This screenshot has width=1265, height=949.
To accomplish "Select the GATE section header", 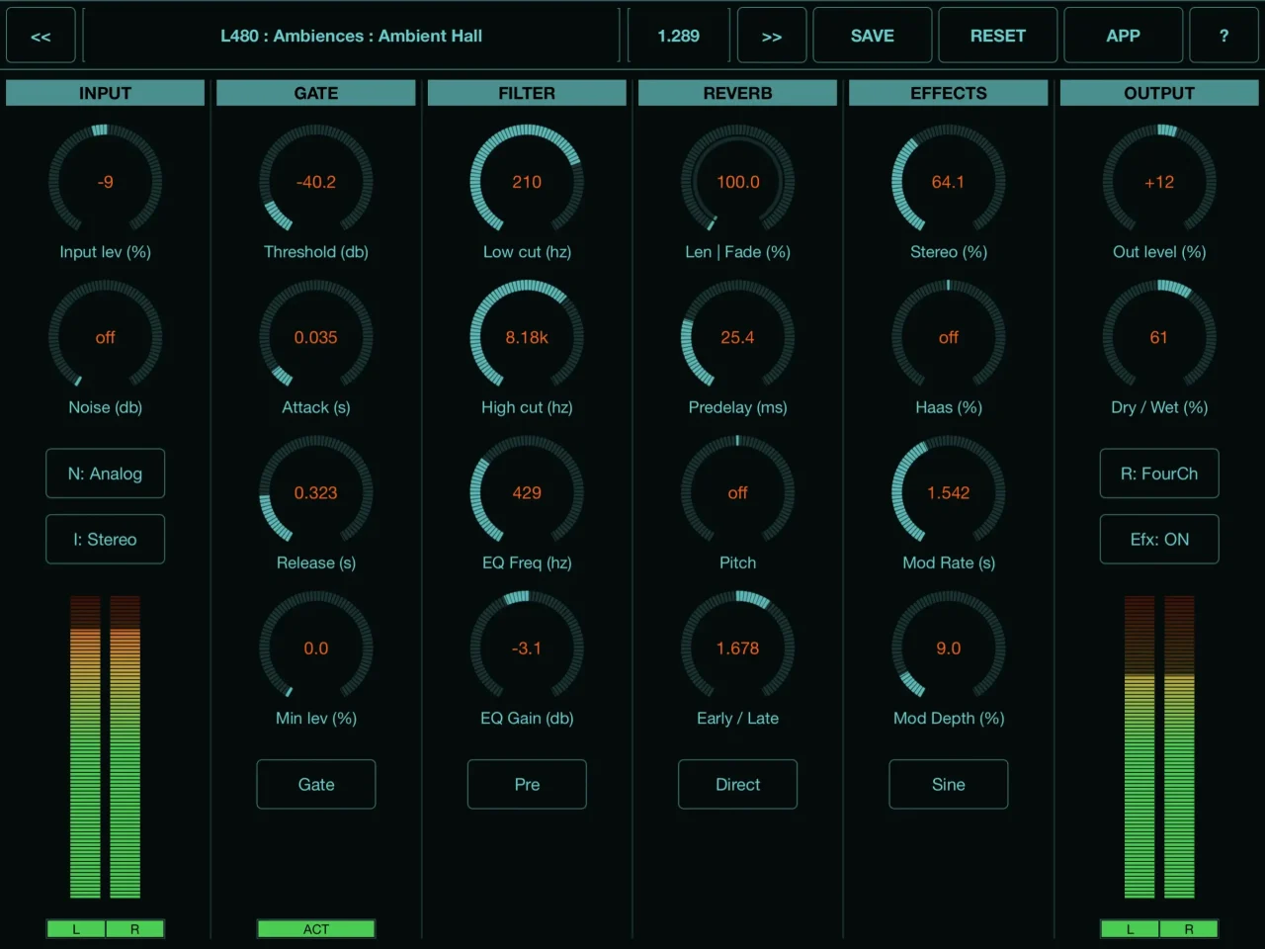I will 316,93.
